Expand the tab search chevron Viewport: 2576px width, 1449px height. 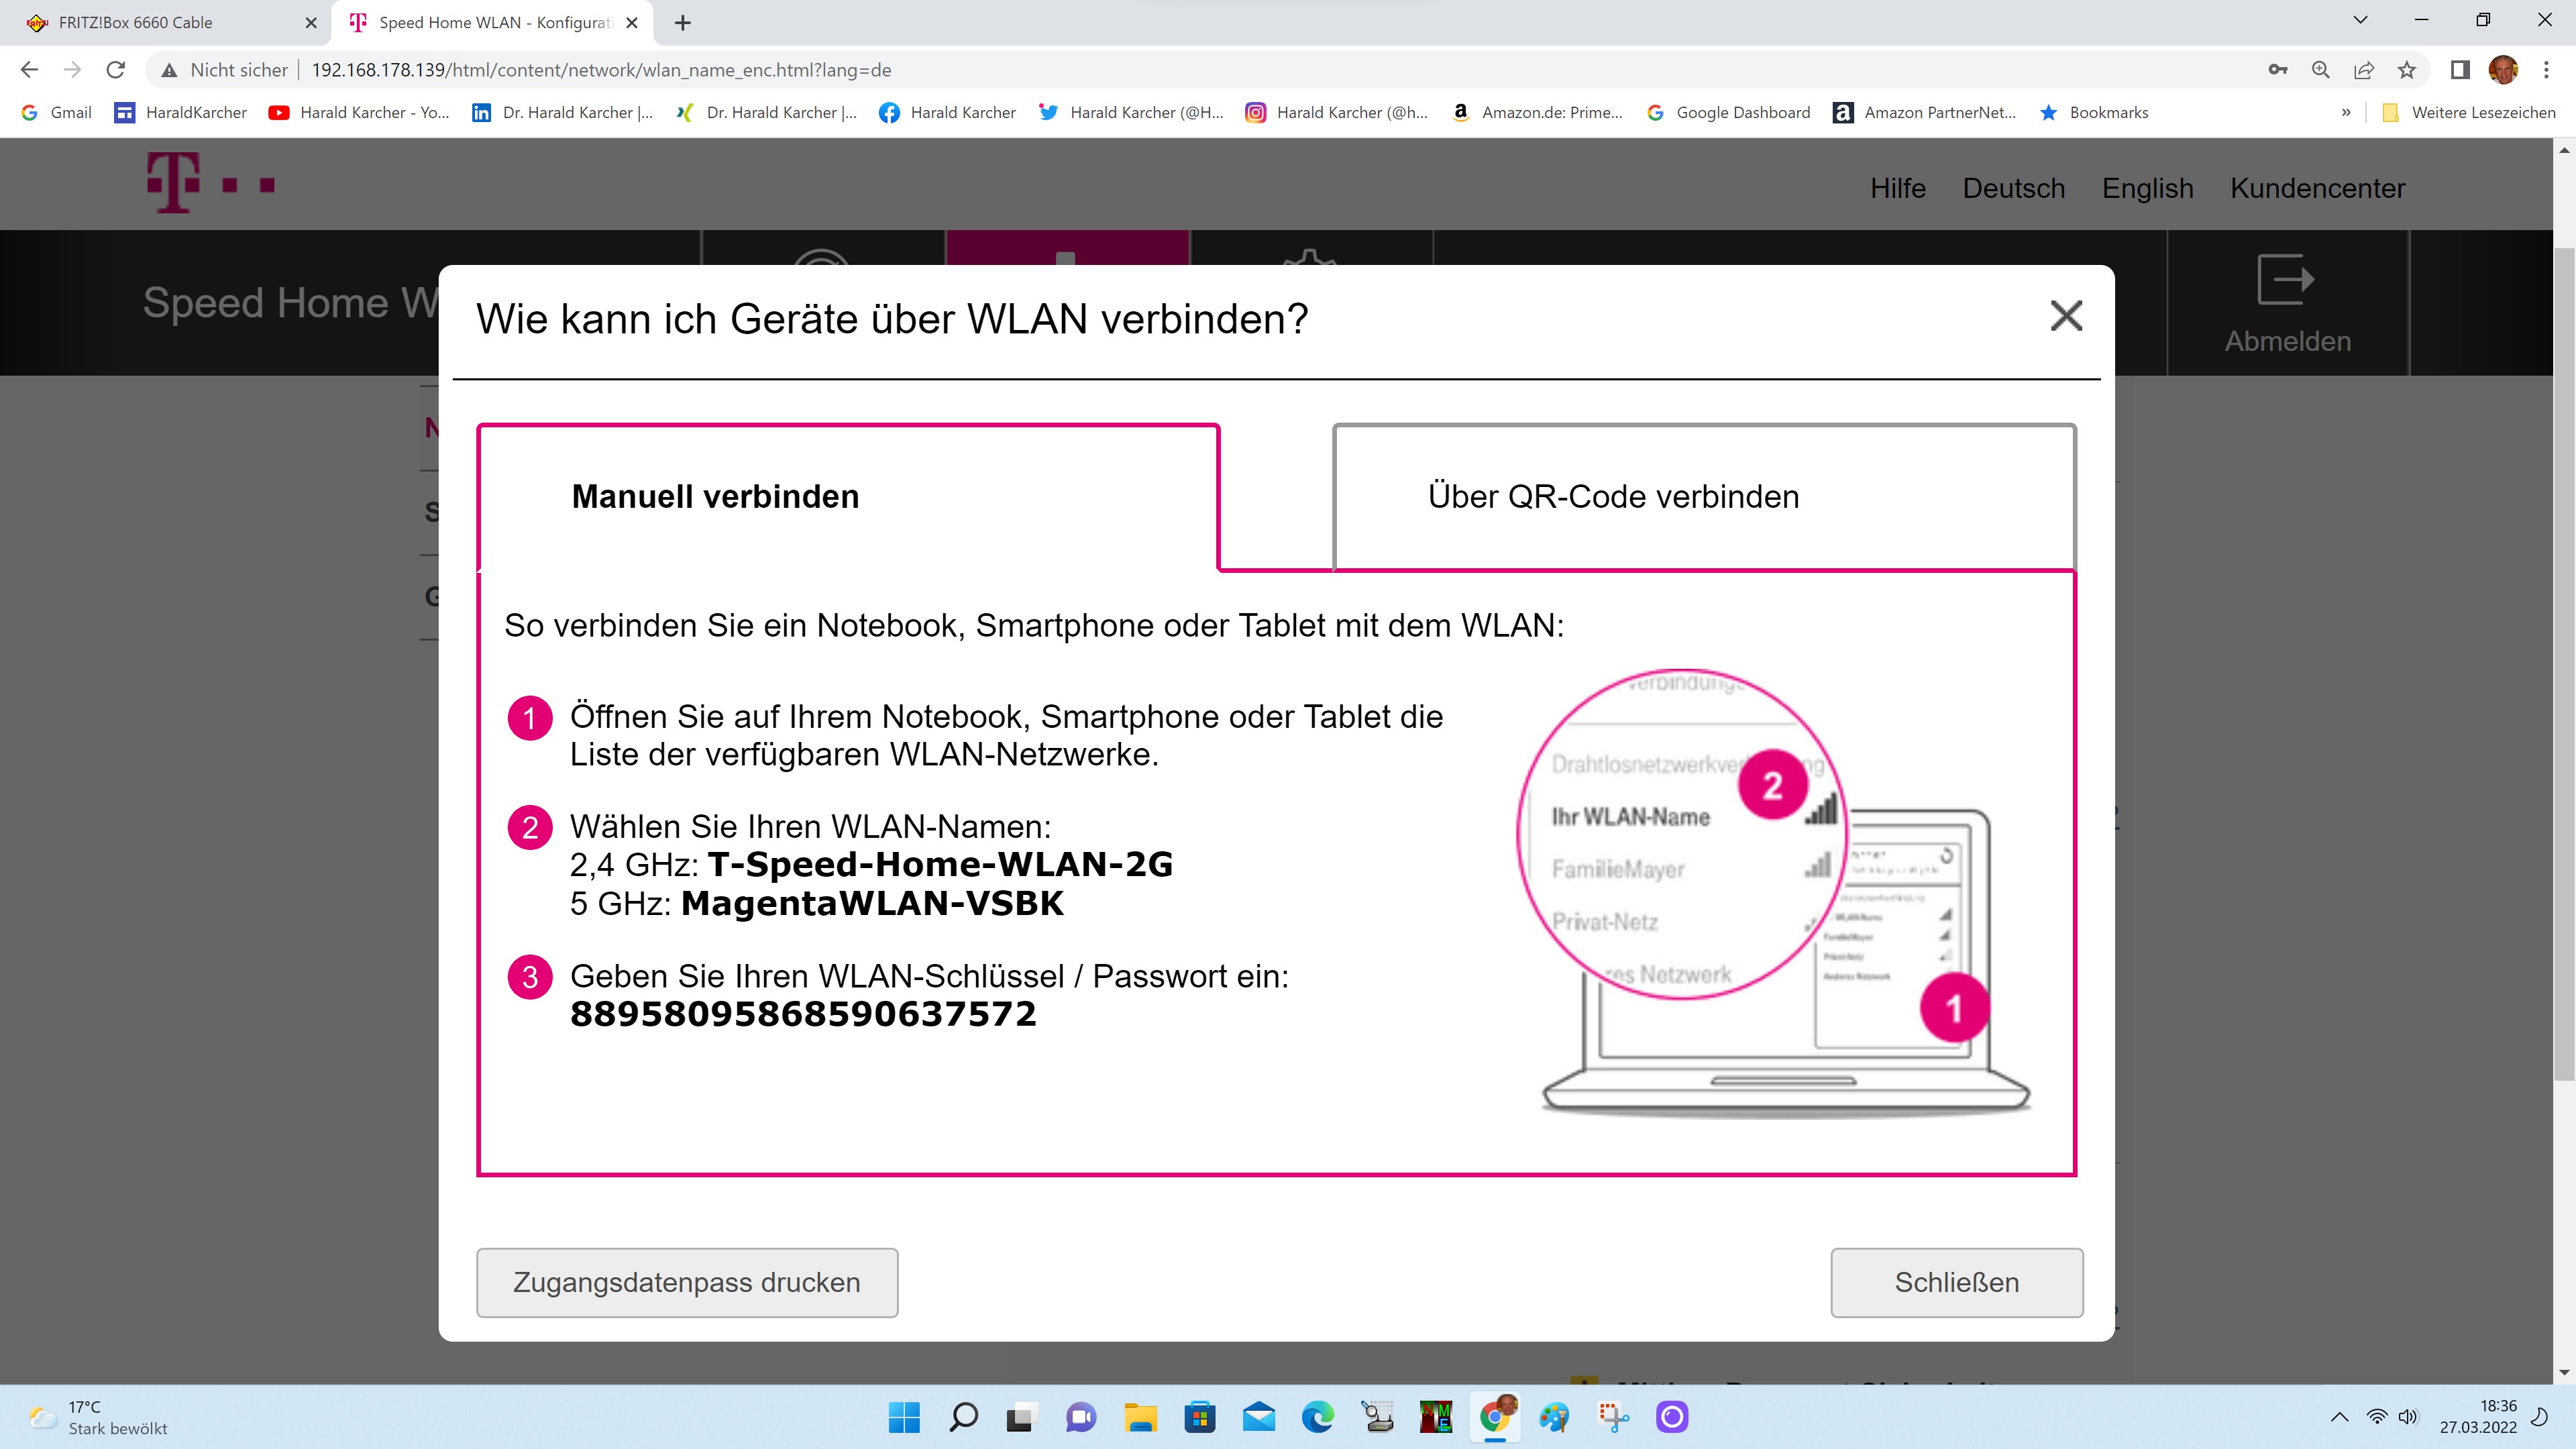pos(2360,20)
